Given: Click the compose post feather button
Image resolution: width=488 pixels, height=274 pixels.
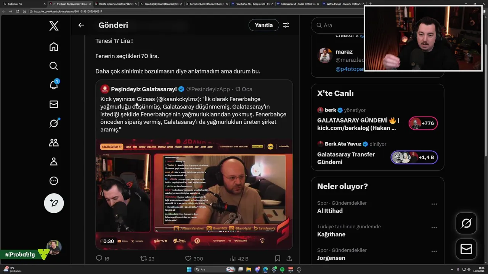Looking at the screenshot, I should [x=54, y=203].
